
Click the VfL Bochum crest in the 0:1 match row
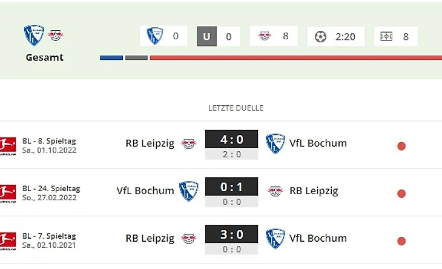click(188, 191)
